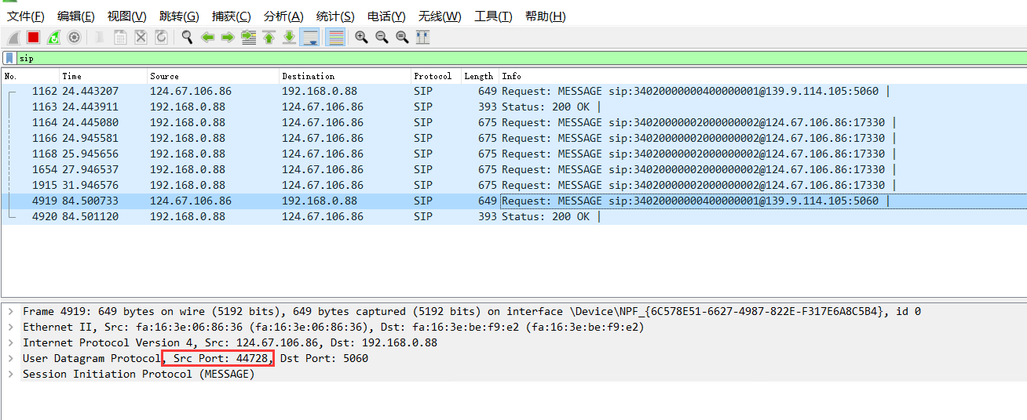Select packet number 1162
This screenshot has width=1027, height=420.
coord(513,91)
